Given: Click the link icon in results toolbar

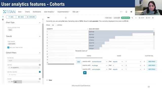Looking at the screenshot, I should (x=132, y=18).
